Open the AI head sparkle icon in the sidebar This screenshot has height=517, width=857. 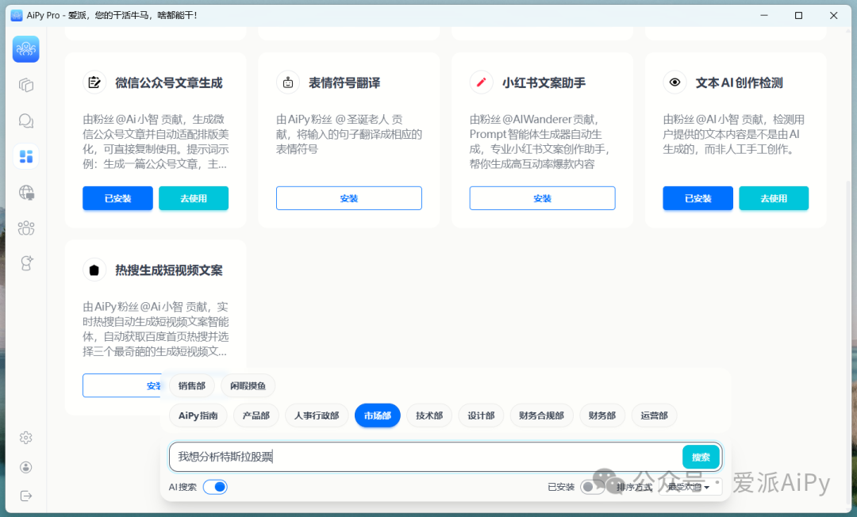tap(25, 263)
